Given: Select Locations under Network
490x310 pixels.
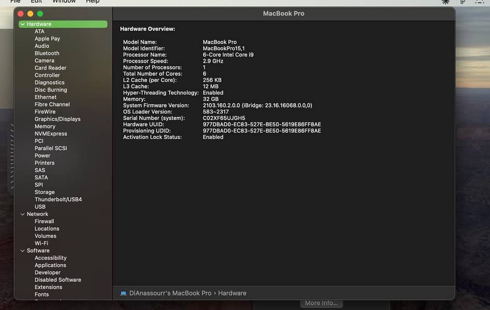Looking at the screenshot, I should coord(47,229).
